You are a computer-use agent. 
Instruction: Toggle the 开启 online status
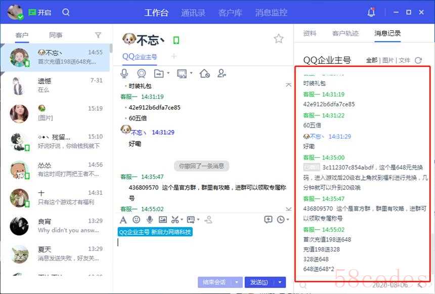[x=39, y=13]
